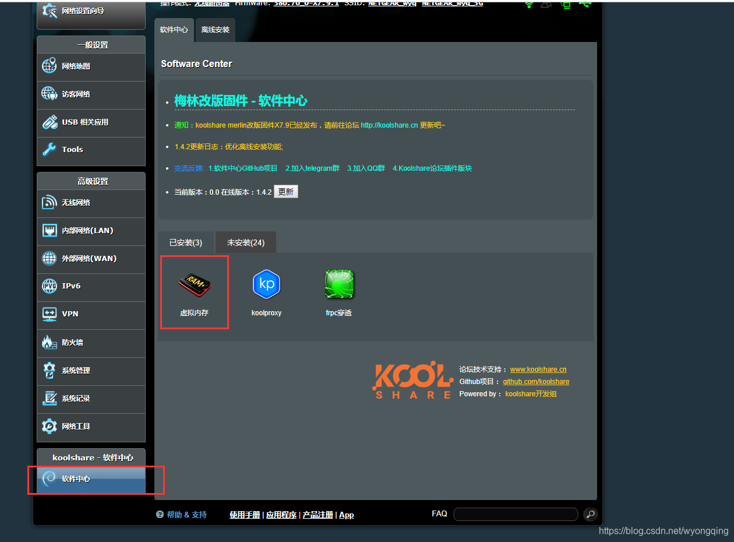Visit github.com/koolshare link

point(536,382)
